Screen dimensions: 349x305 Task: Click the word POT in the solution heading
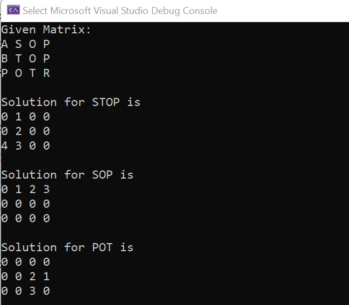pos(102,247)
